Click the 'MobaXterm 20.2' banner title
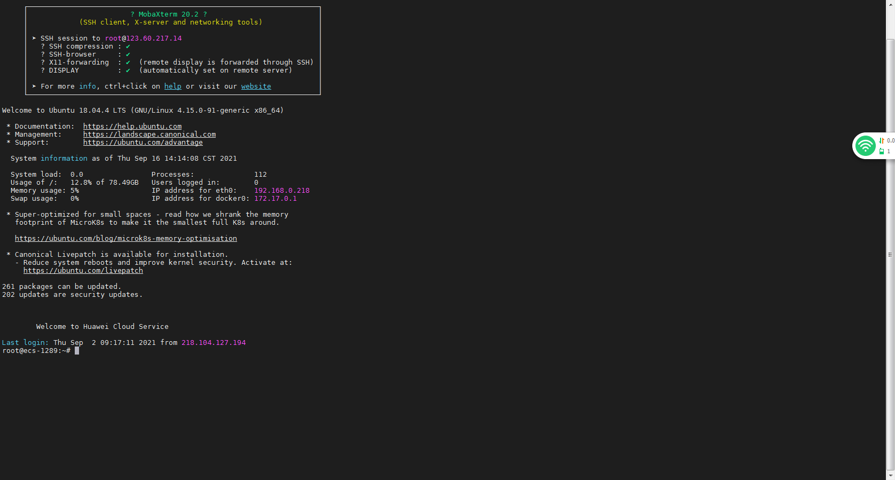Screen dimensions: 895x480 tap(169, 14)
